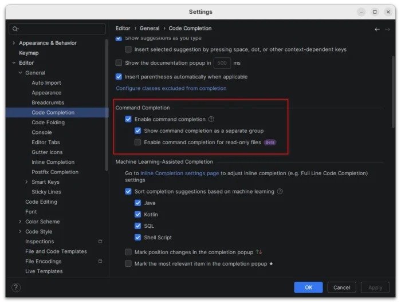Viewport: 401px width, 304px height.
Task: Select Code Folding in the settings tree
Action: [48, 123]
